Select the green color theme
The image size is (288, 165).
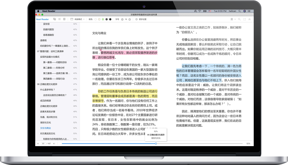(x=103, y=19)
